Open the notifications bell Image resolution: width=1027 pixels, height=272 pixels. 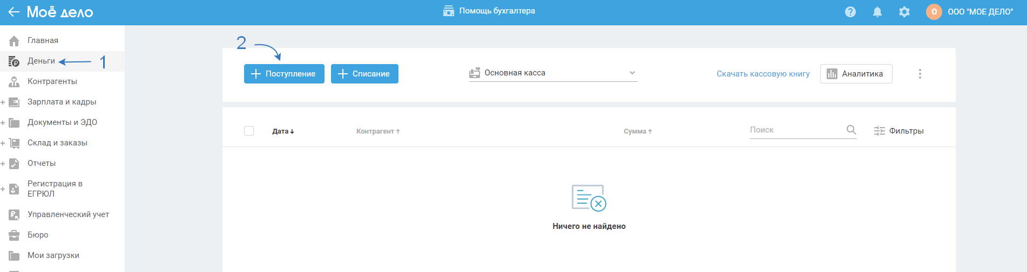(x=877, y=12)
